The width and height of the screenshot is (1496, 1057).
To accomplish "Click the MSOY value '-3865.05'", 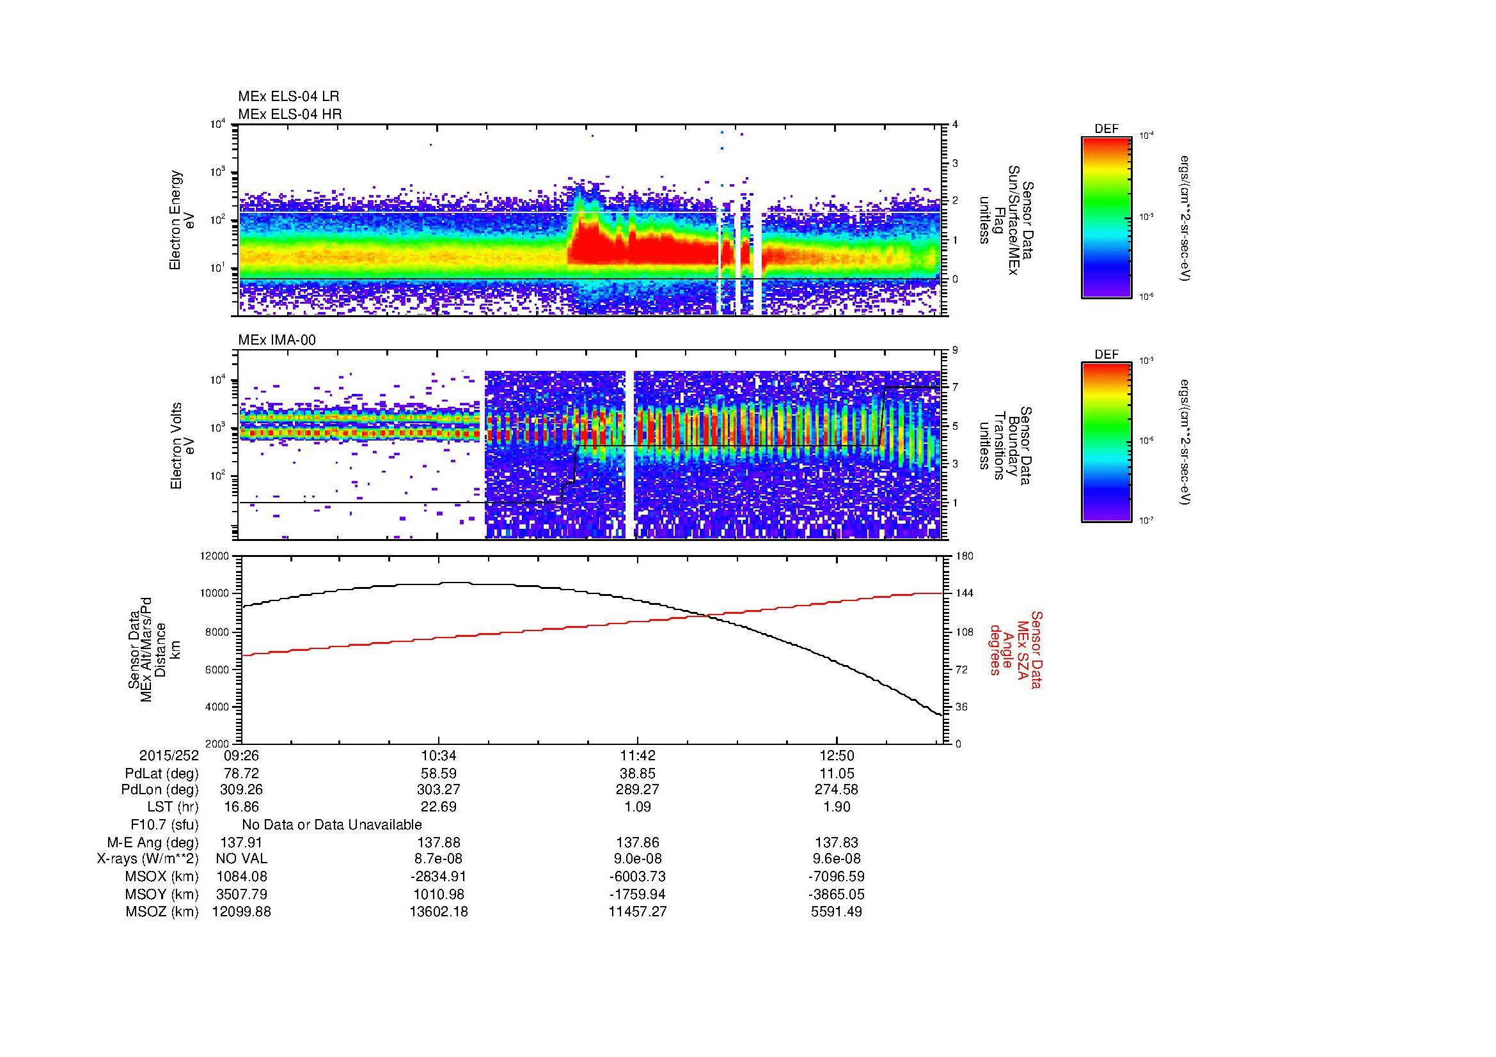I will tap(837, 894).
